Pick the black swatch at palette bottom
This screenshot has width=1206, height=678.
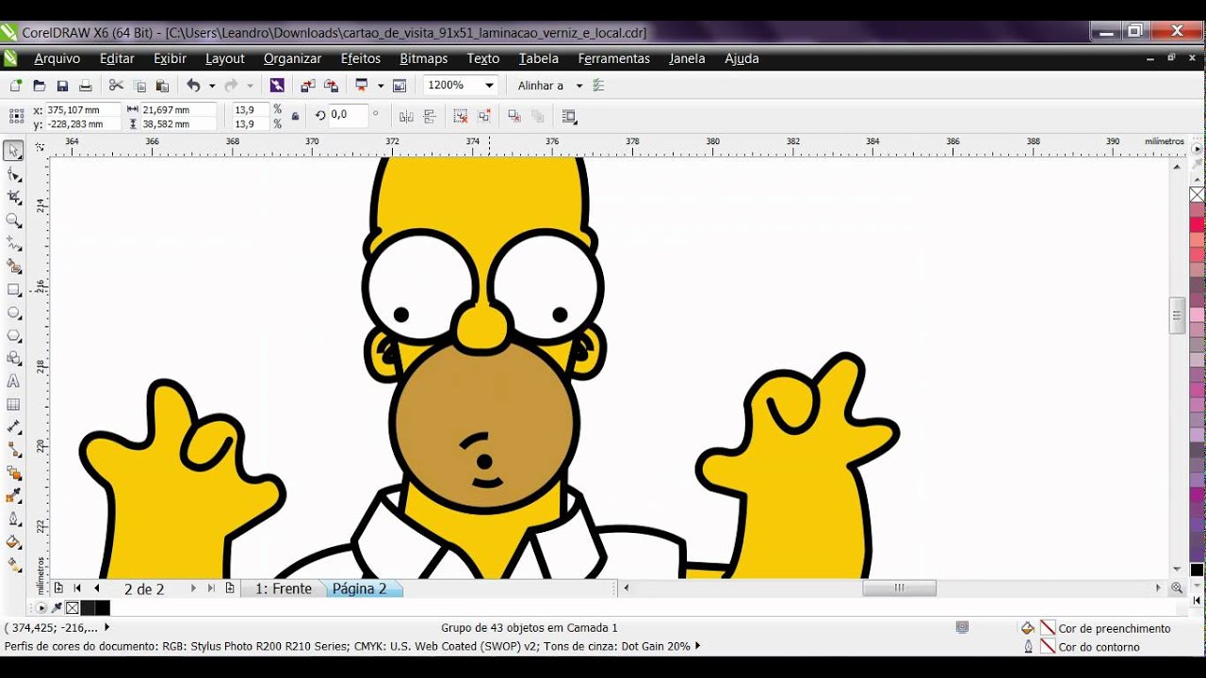pos(1197,570)
